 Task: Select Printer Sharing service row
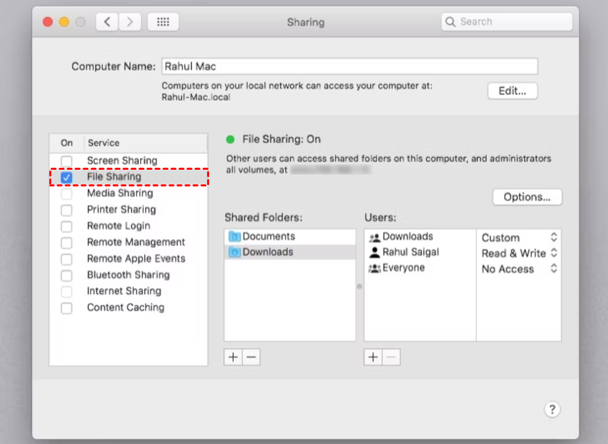point(129,210)
